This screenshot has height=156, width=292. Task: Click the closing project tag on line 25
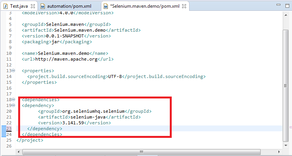[x=30, y=140]
